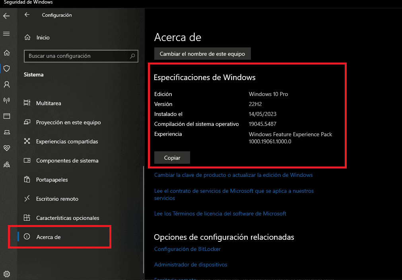Click the magnifier icon in search box
The image size is (402, 280).
tap(132, 56)
